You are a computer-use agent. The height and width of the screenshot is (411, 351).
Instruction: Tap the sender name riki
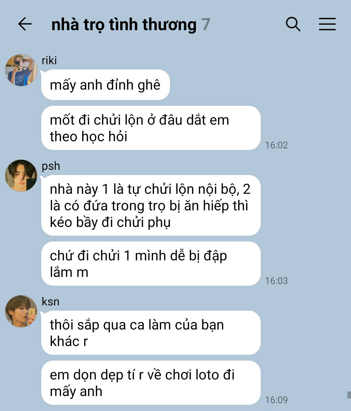pyautogui.click(x=49, y=60)
